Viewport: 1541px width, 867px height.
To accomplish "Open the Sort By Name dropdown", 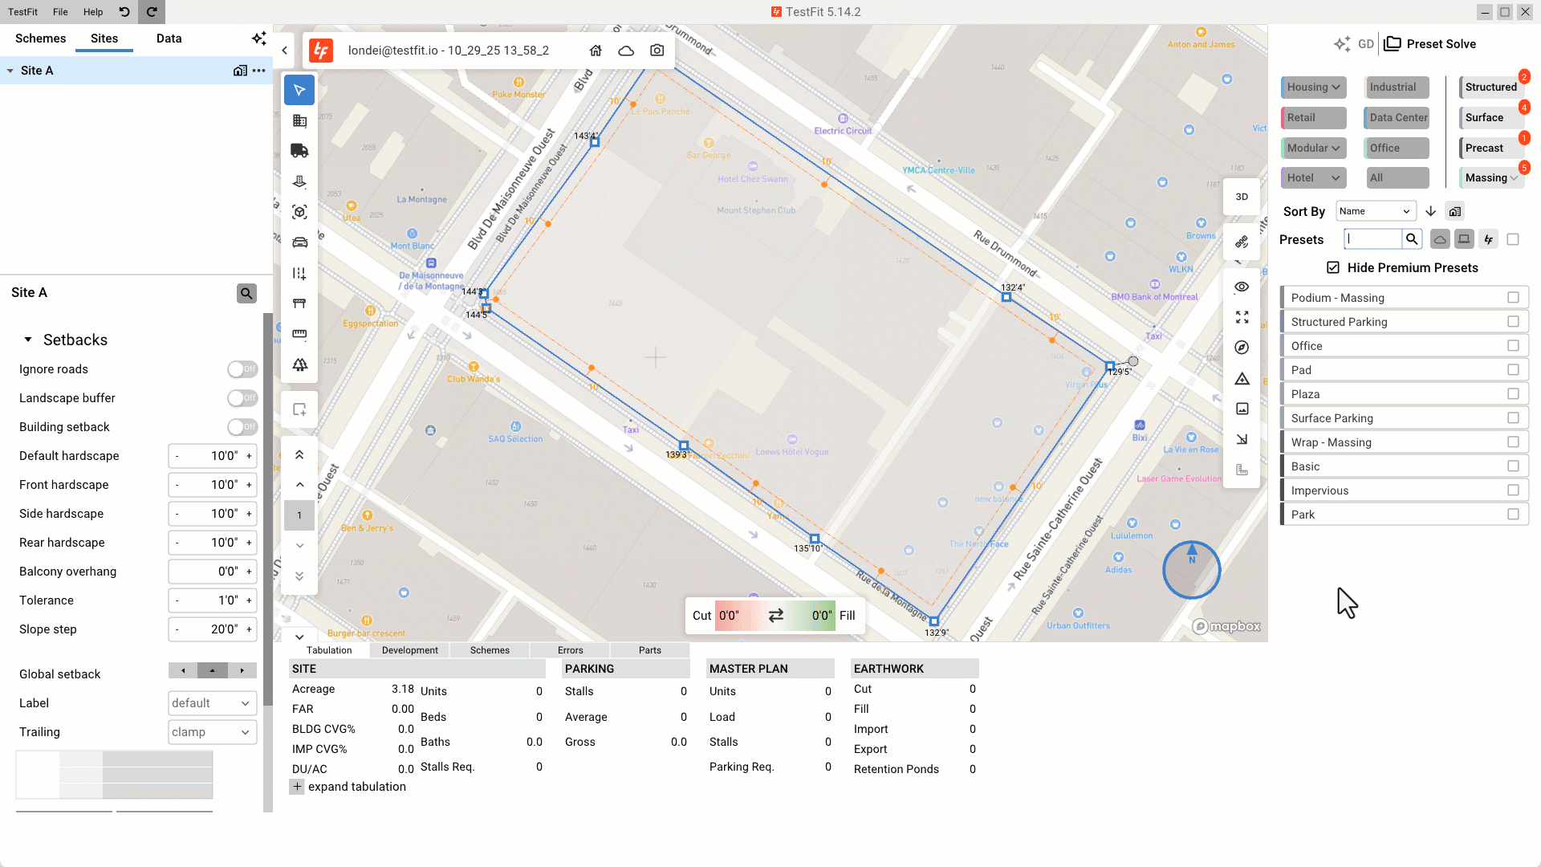I will click(x=1375, y=211).
